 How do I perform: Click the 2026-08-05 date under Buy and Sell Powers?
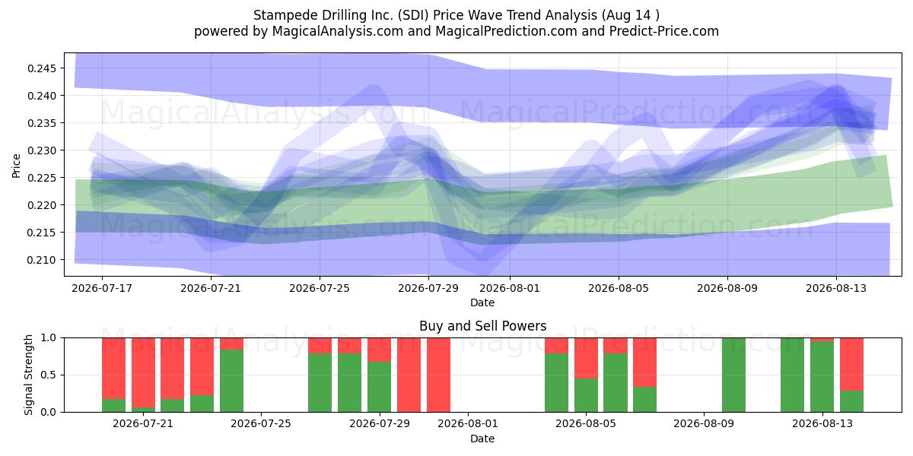[x=586, y=425]
